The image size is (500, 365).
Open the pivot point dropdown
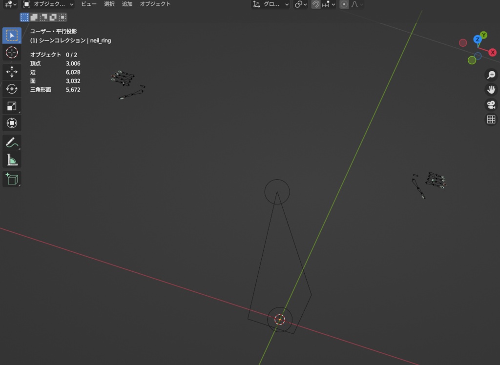pyautogui.click(x=300, y=4)
